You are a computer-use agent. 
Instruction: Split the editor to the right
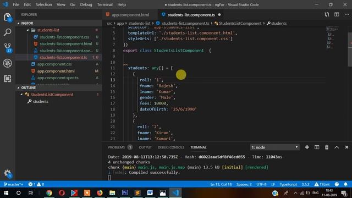(337, 15)
